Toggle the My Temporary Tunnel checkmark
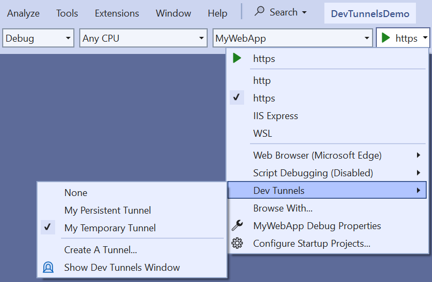432x282 pixels. tap(48, 228)
